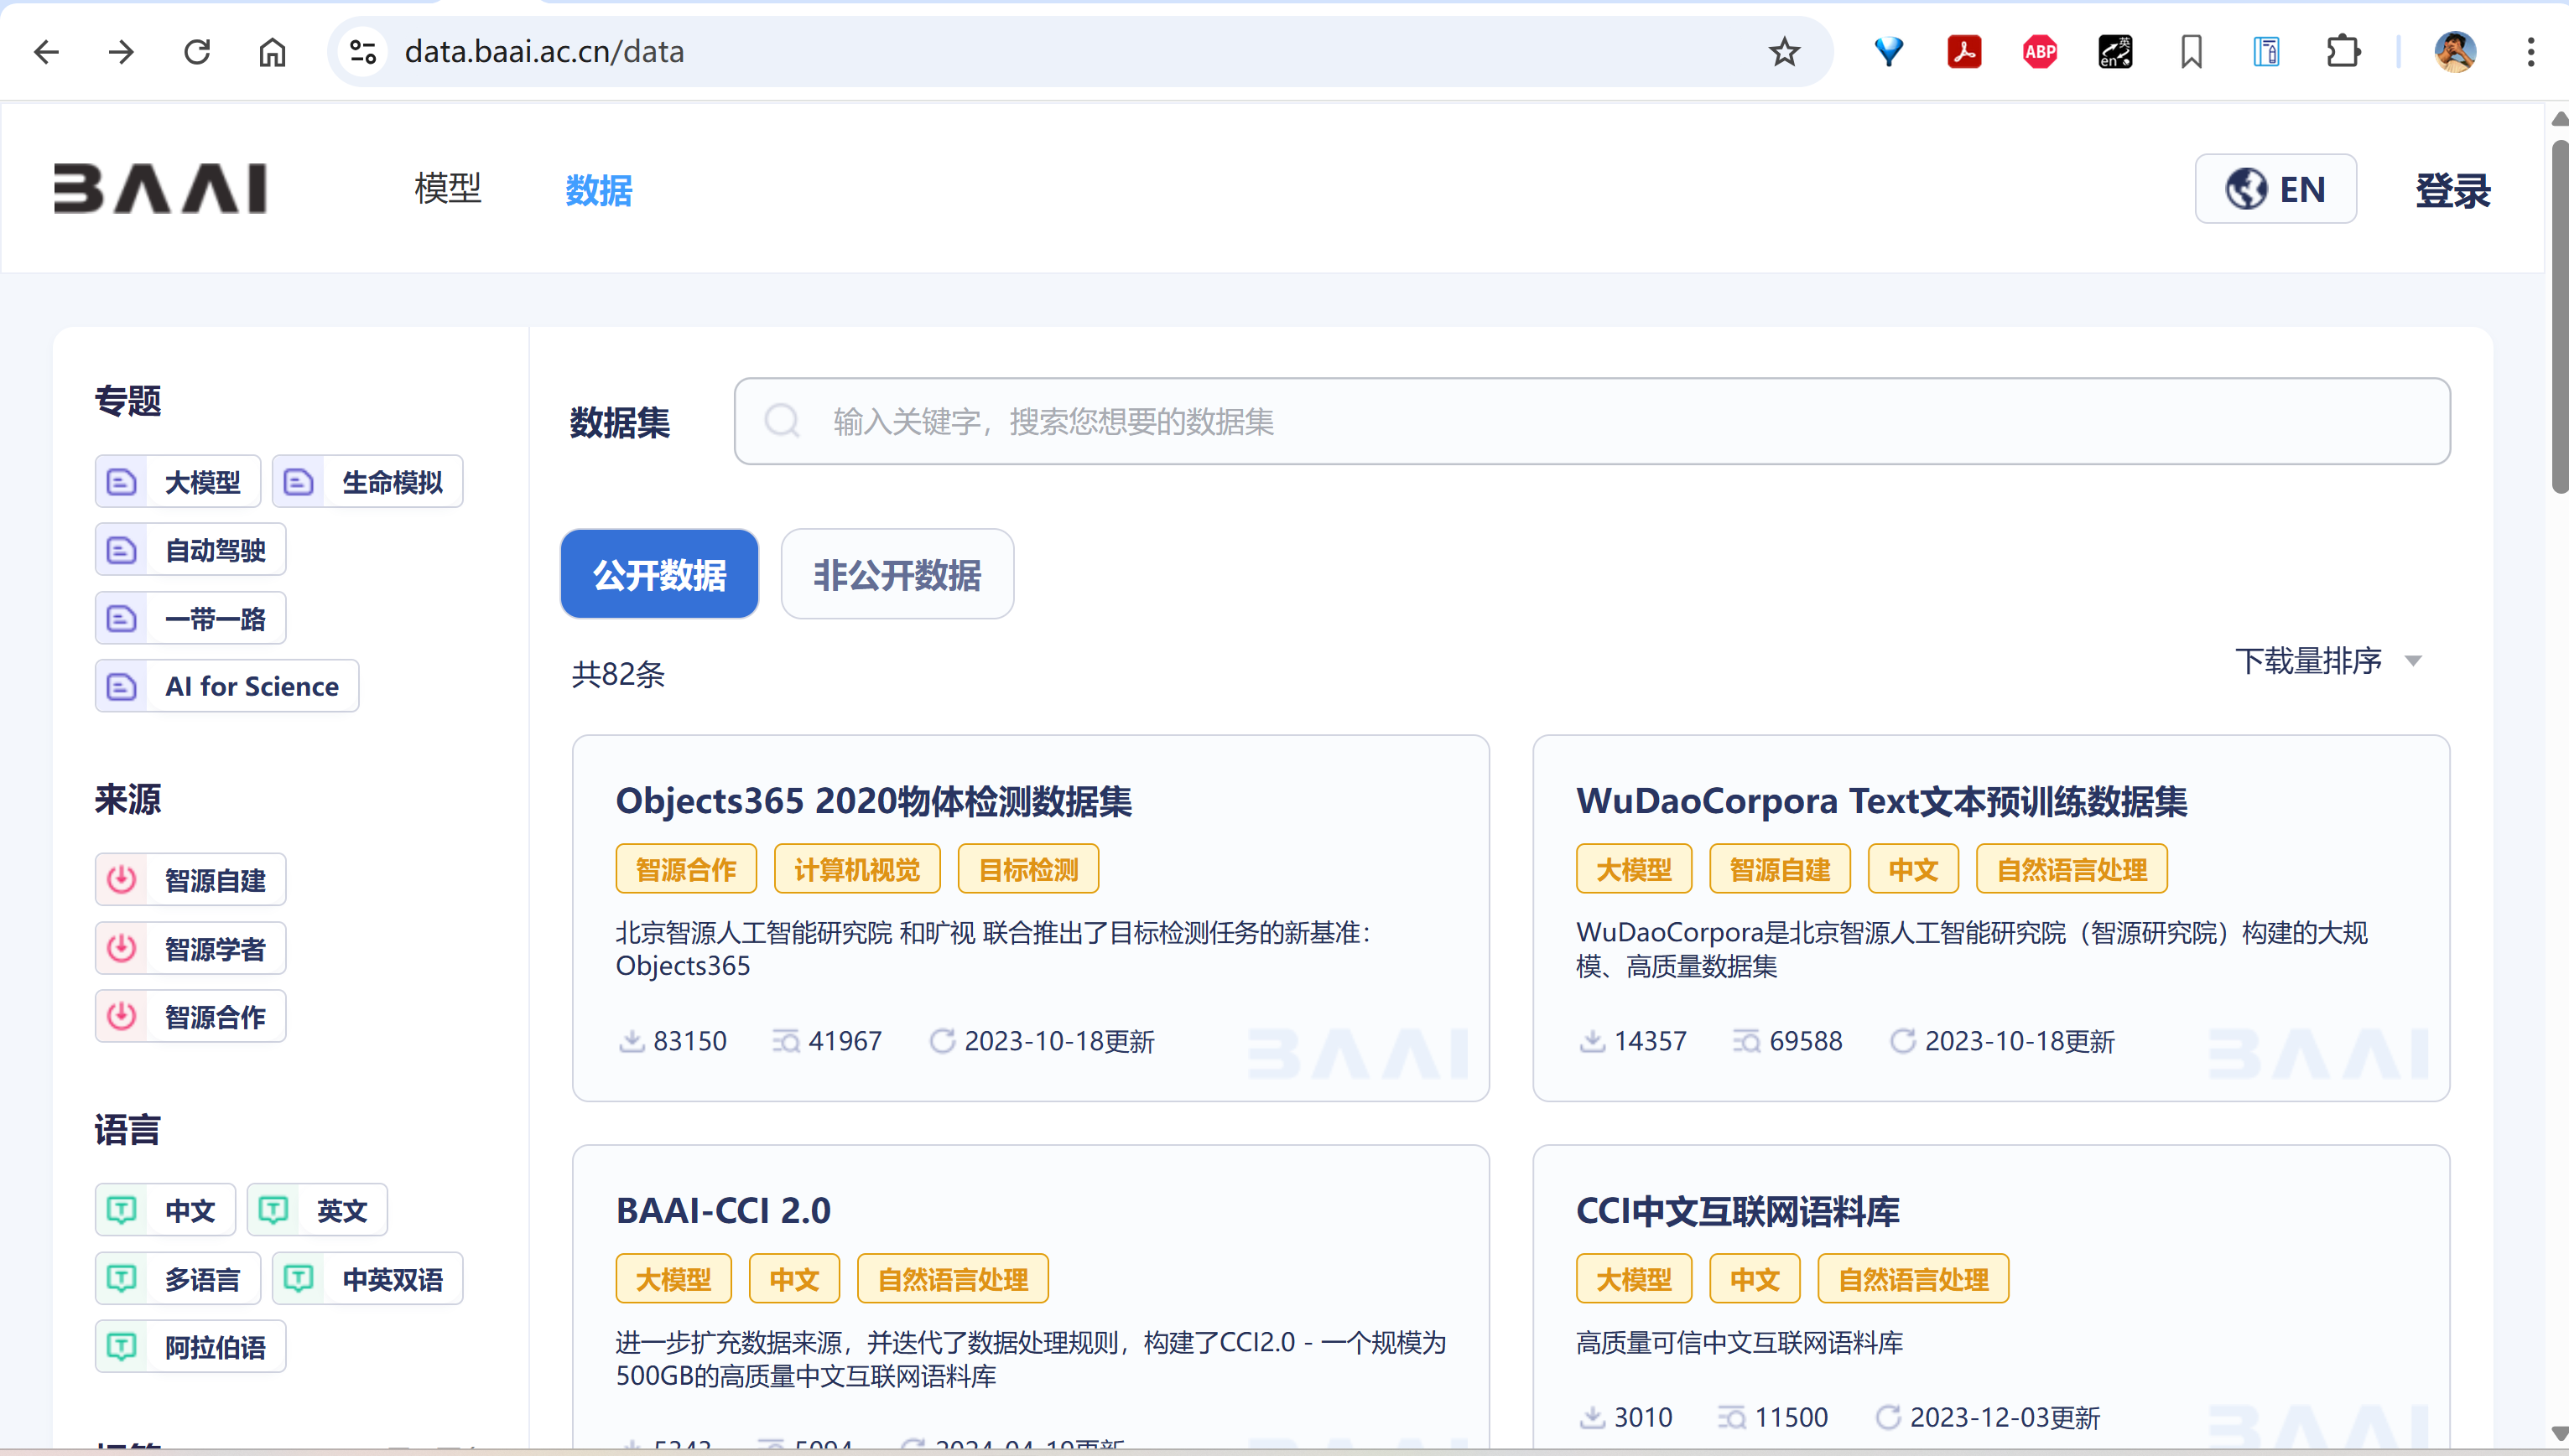Viewport: 2569px width, 1456px height.
Task: Toggle the 大模型 topic filter
Action: click(178, 482)
